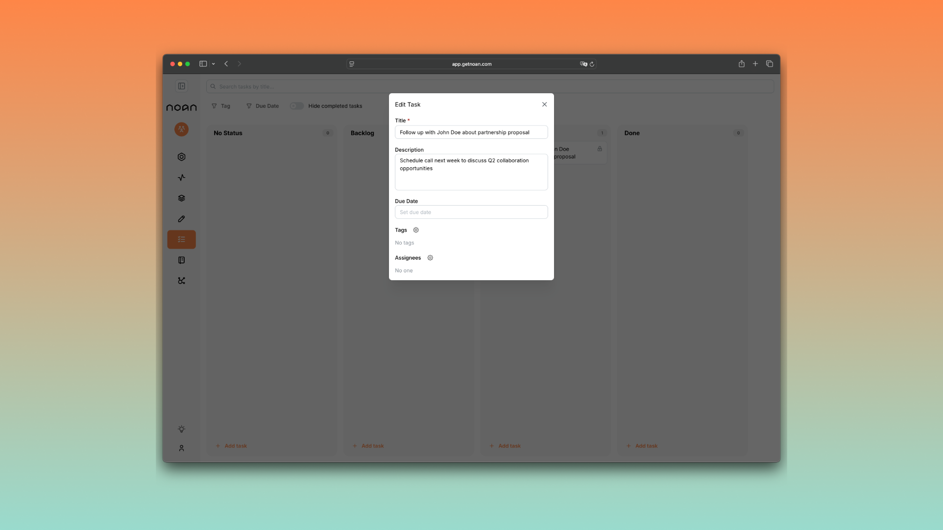Image resolution: width=943 pixels, height=530 pixels.
Task: Click the task Title input field
Action: 471,132
